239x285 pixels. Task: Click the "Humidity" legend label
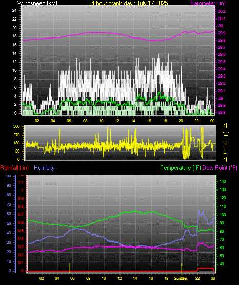[44, 168]
